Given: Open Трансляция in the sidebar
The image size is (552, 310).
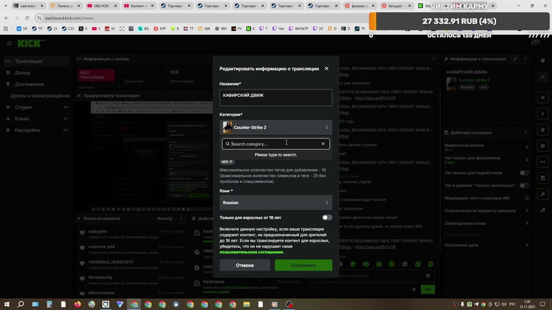Looking at the screenshot, I should pos(37,61).
